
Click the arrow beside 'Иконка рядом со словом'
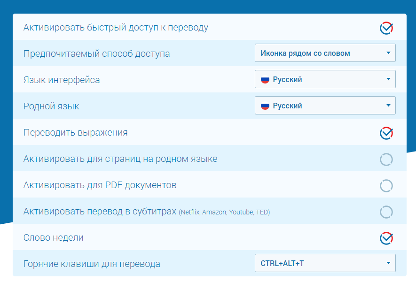pos(388,53)
